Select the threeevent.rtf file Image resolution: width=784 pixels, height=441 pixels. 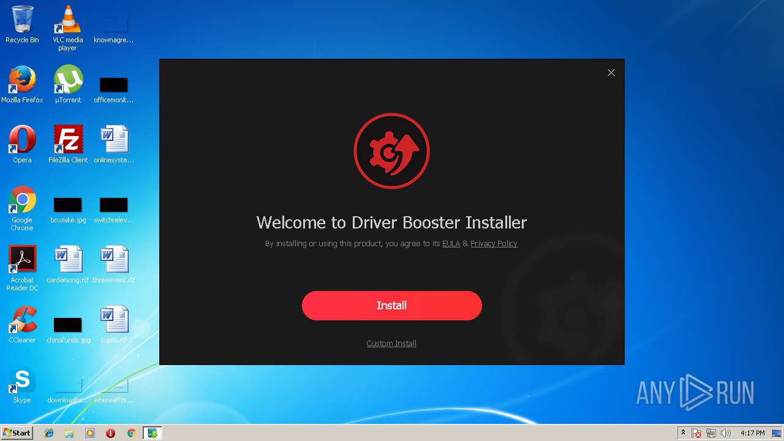[x=114, y=265]
